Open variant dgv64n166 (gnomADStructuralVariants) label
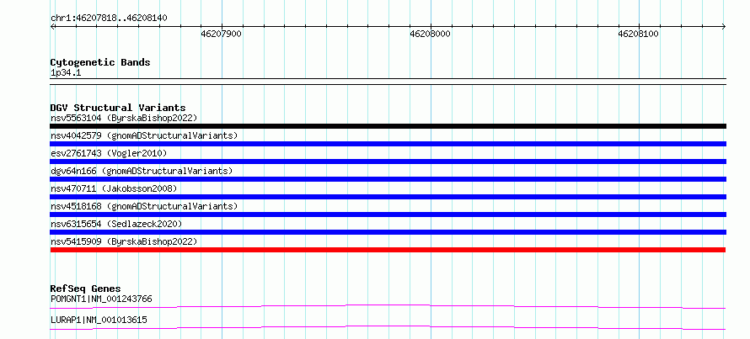The width and height of the screenshot is (750, 339). (x=142, y=171)
